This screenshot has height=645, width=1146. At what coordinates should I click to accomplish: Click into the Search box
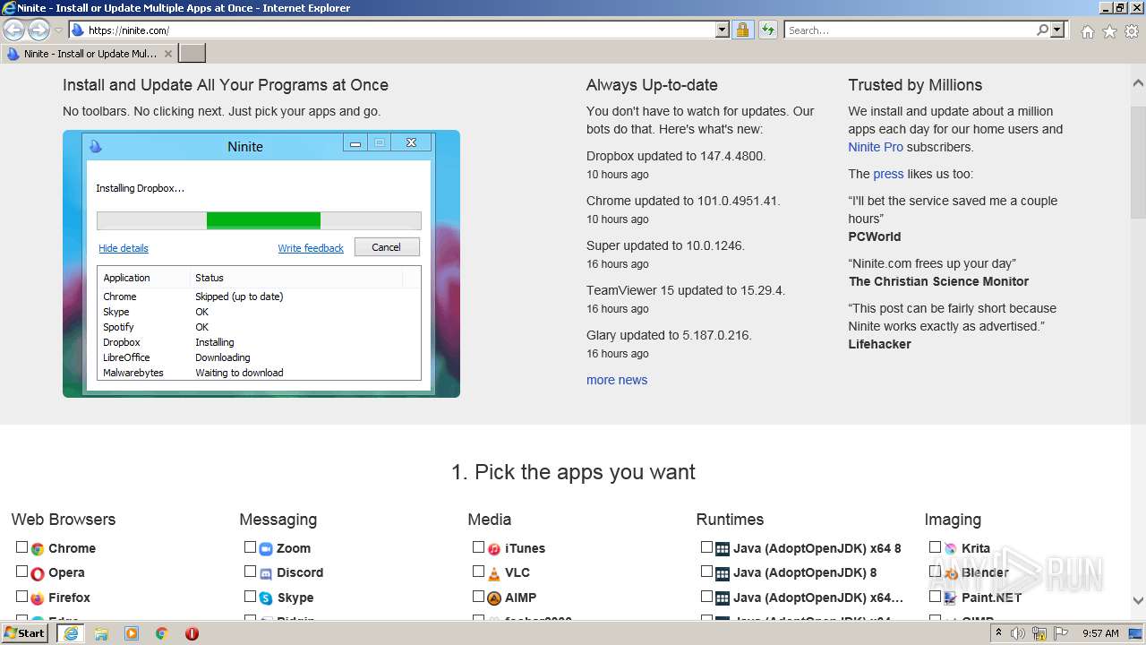tap(909, 30)
